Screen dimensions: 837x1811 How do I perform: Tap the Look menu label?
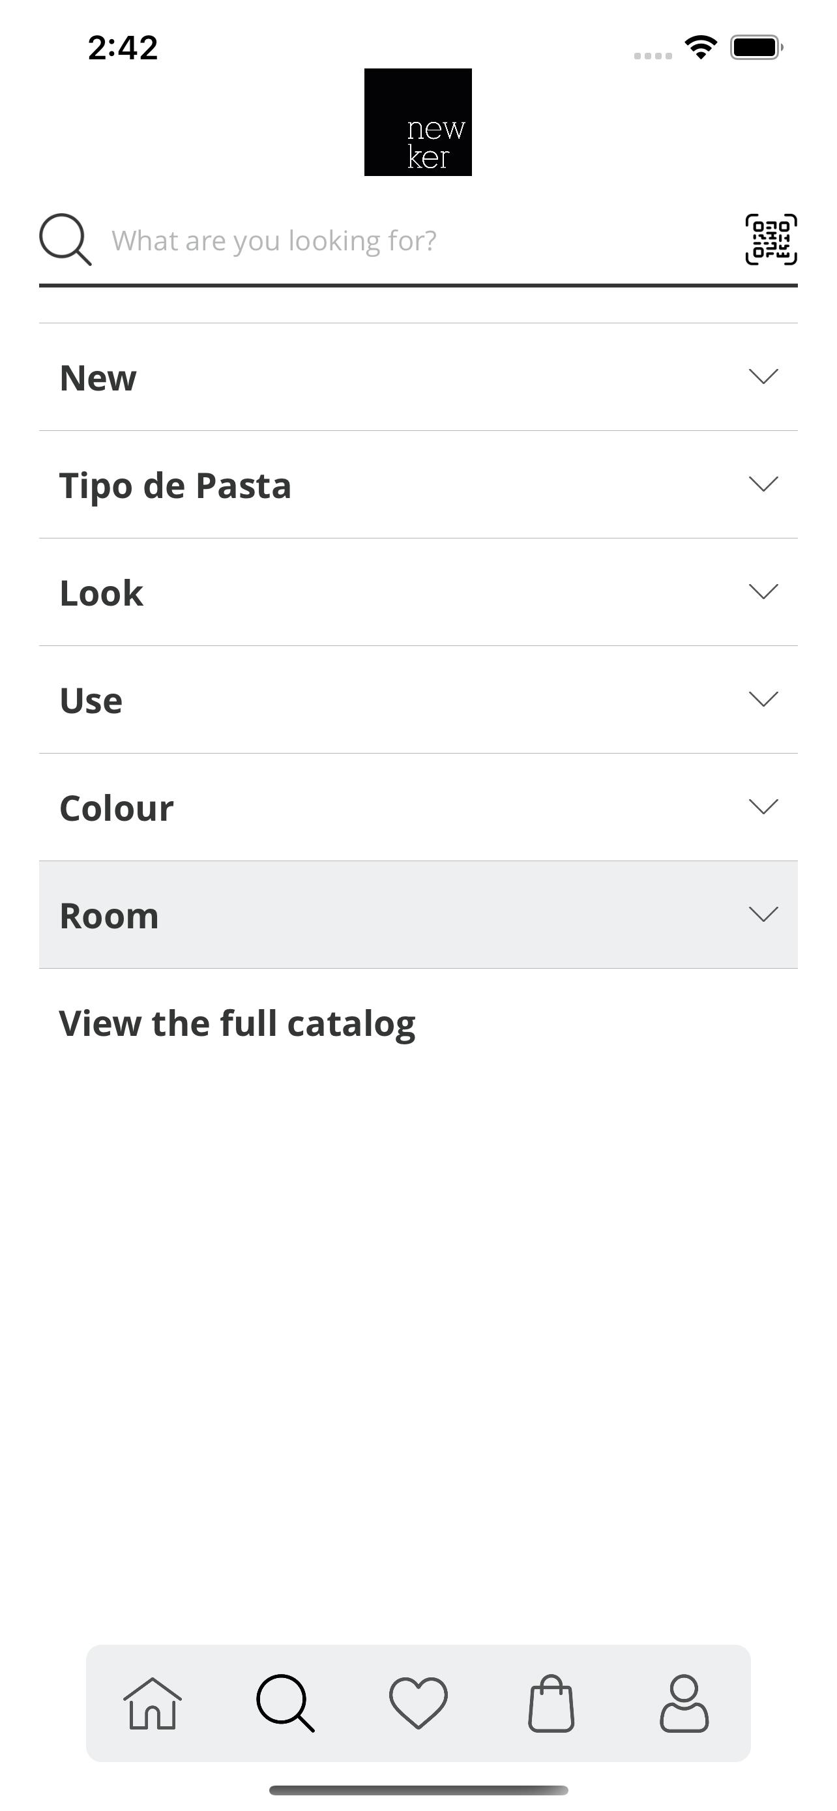[101, 593]
